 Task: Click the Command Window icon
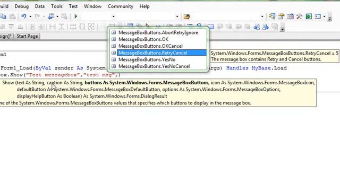318,16
